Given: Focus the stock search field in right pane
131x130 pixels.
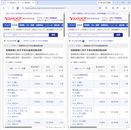Looking at the screenshot, I should pyautogui.click(x=91, y=35).
